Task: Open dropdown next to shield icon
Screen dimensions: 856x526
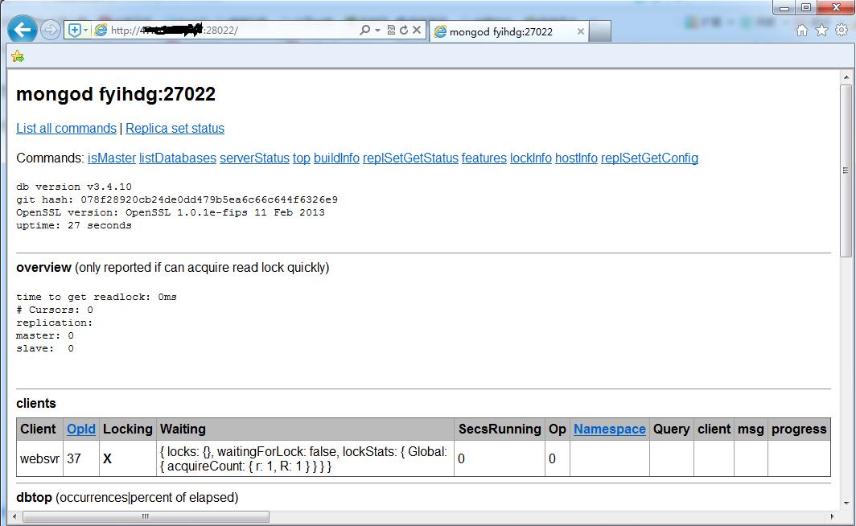Action: (86, 30)
